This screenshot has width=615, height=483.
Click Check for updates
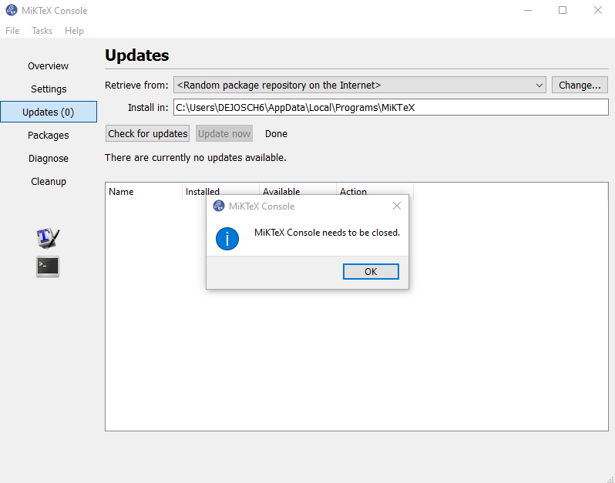[x=147, y=134]
